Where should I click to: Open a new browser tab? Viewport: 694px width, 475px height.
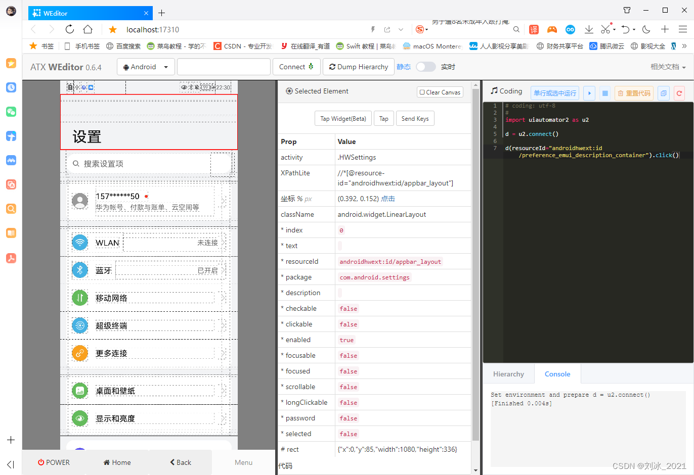pos(161,13)
